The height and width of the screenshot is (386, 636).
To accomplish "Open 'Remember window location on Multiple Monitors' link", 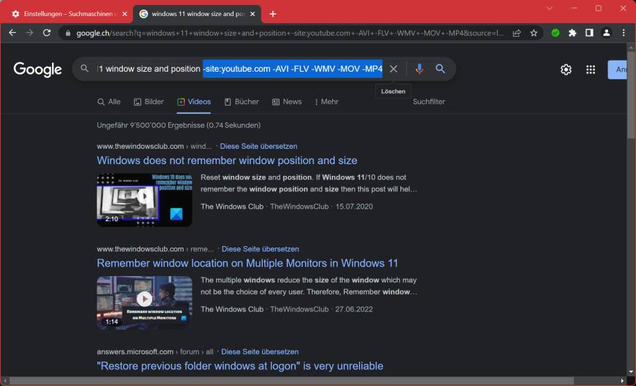I will [x=247, y=263].
